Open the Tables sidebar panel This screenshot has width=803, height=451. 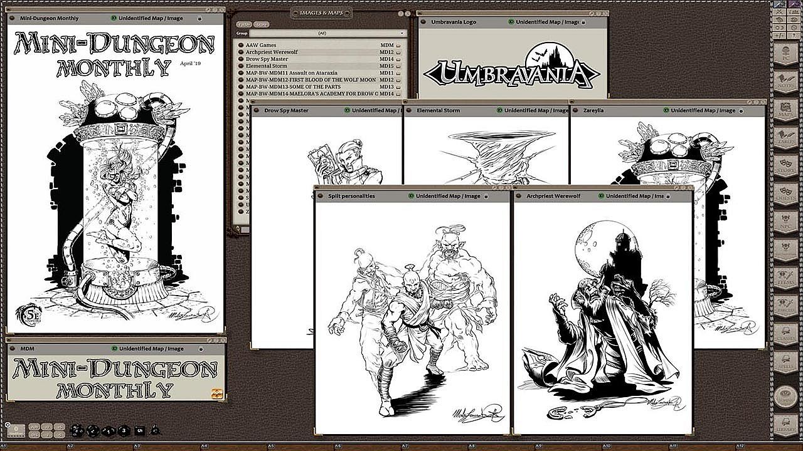(x=785, y=139)
